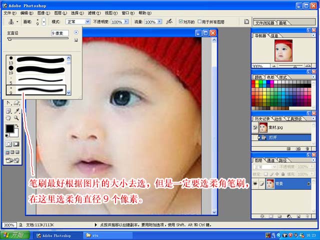This screenshot has width=320, height=240.
Task: Reset default foreground and background colors
Action: point(6,135)
